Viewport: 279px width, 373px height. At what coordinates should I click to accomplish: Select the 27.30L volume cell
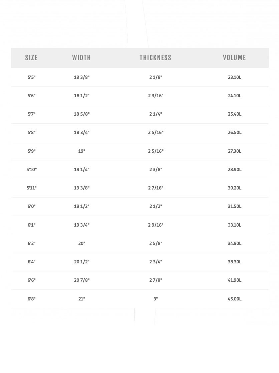[235, 151]
